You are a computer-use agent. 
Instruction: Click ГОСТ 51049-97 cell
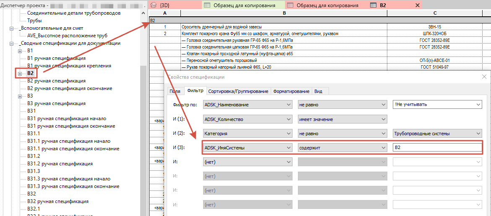[x=435, y=67]
